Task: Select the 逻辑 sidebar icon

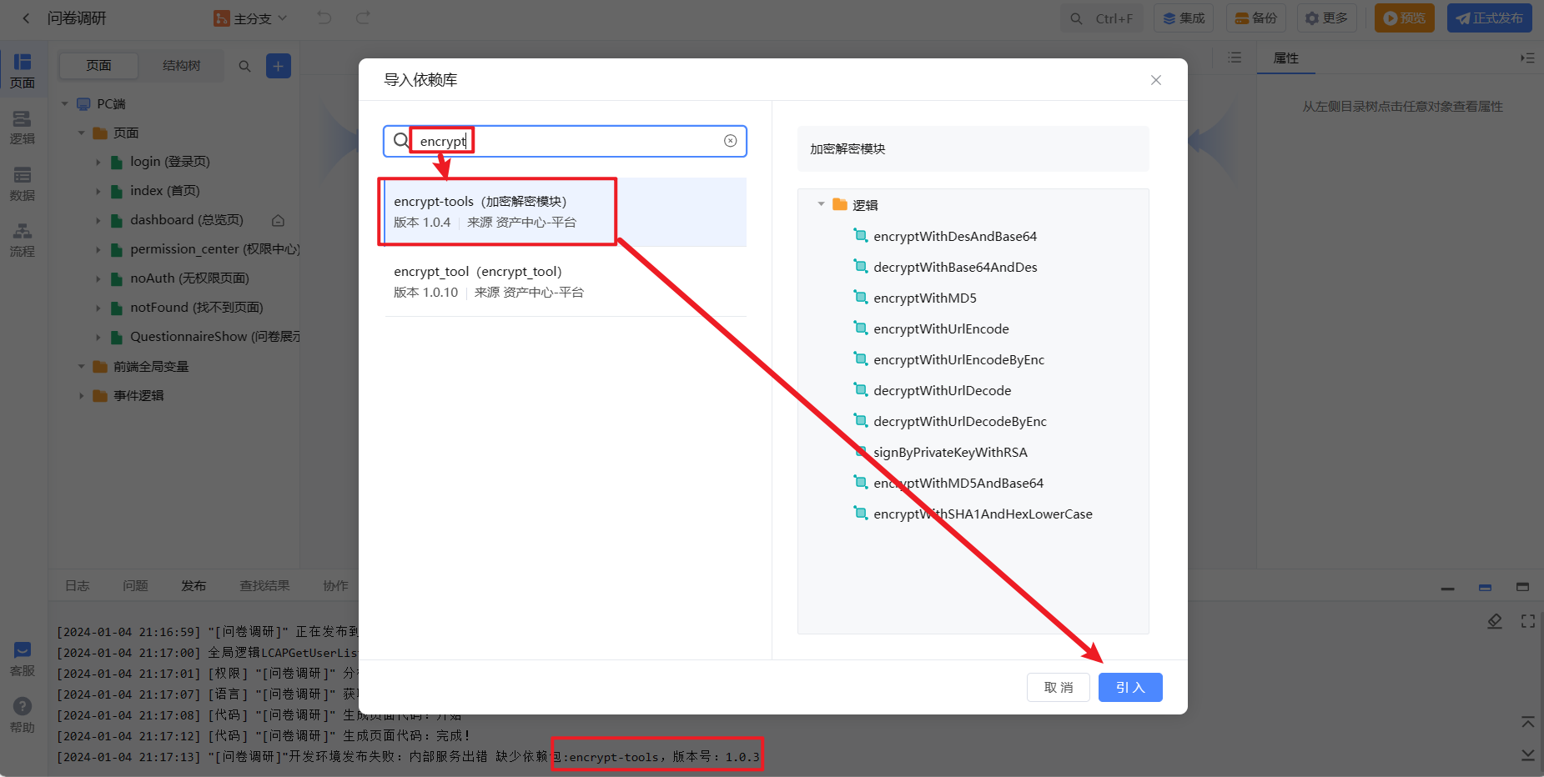Action: pyautogui.click(x=23, y=128)
